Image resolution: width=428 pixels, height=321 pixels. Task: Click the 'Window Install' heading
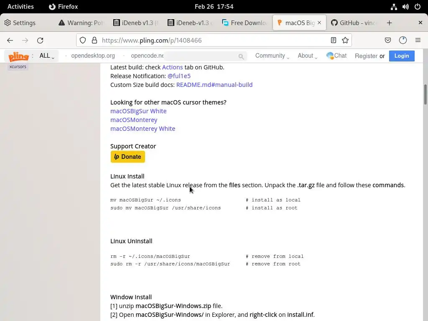click(131, 297)
